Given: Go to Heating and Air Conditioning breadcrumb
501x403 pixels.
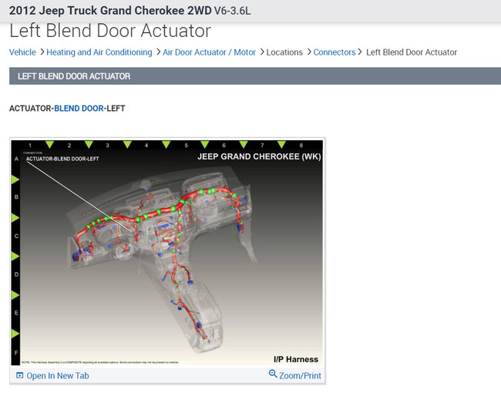Looking at the screenshot, I should click(99, 52).
